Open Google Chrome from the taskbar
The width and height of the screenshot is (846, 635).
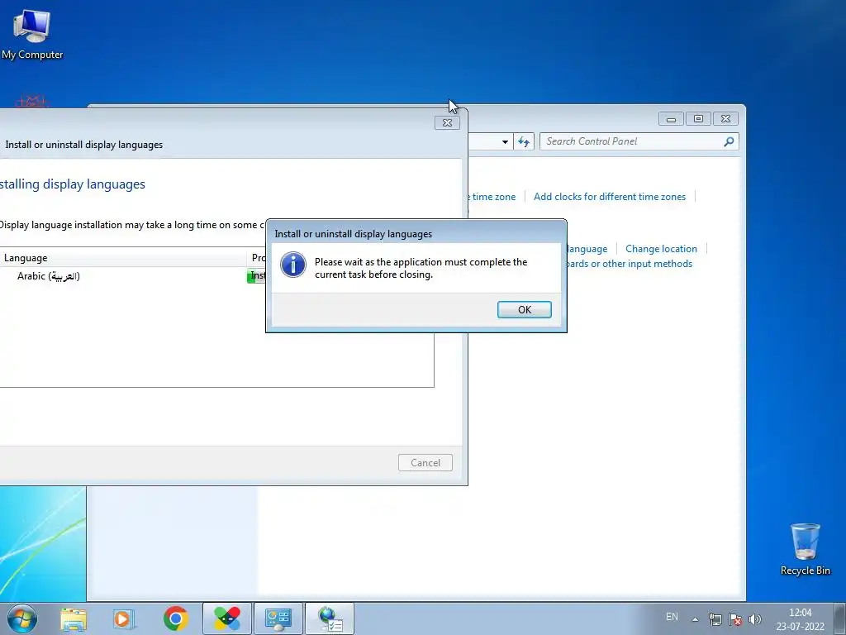[175, 618]
